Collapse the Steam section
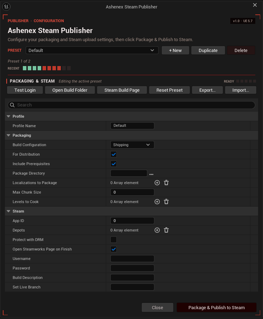The image size is (263, 319). coord(8,211)
